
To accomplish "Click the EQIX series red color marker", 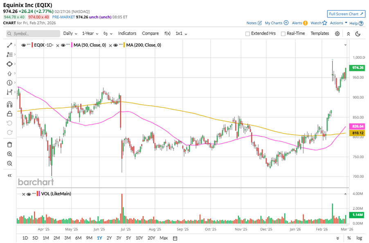I will tap(32, 45).
